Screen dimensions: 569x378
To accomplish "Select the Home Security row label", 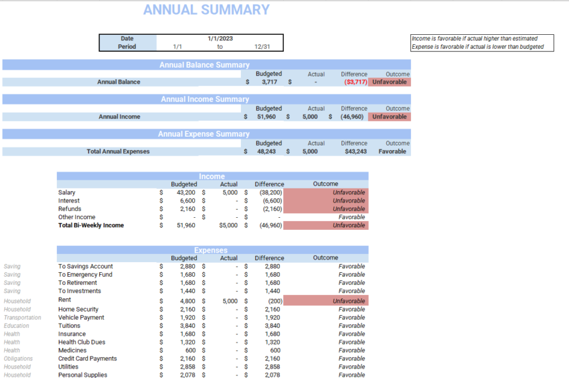I will point(78,310).
